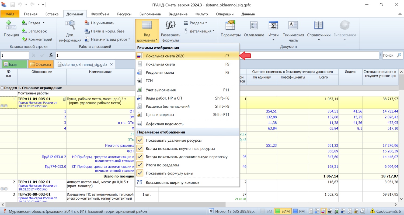Image resolution: width=404 pixels, height=215 pixels.
Task: Open Оглавление from the ribbon
Action: click(x=254, y=26)
